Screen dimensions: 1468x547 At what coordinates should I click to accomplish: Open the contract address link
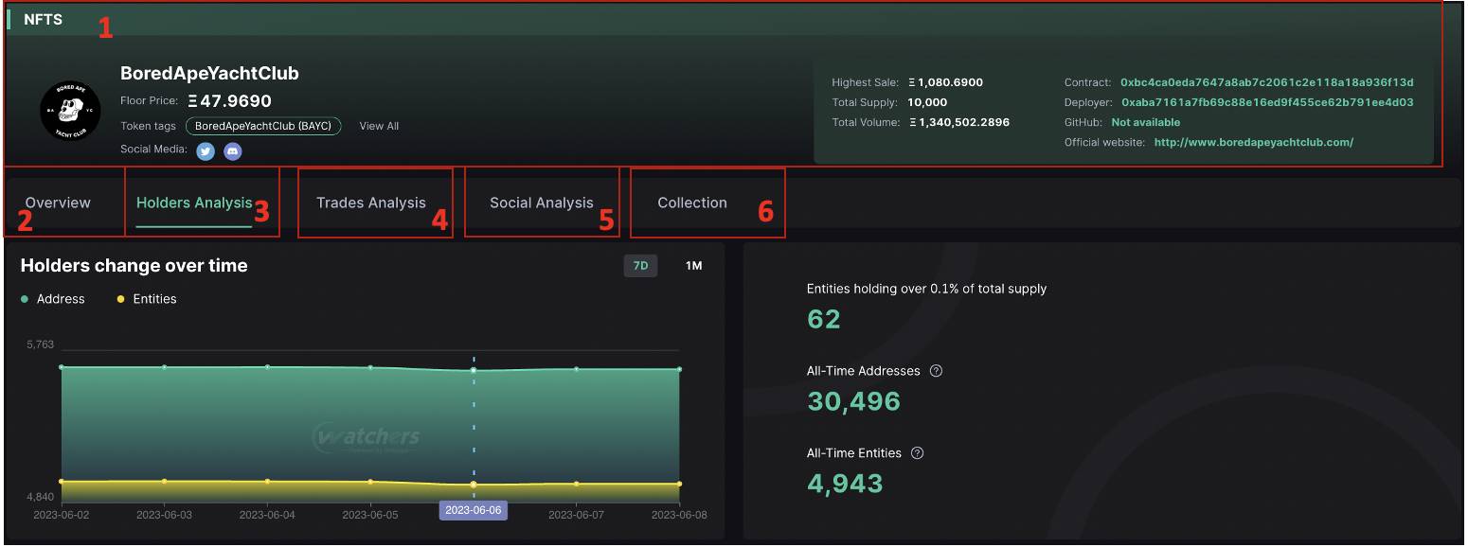(x=1267, y=82)
